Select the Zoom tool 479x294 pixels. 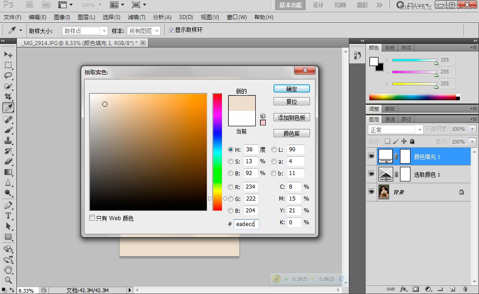pos(8,280)
